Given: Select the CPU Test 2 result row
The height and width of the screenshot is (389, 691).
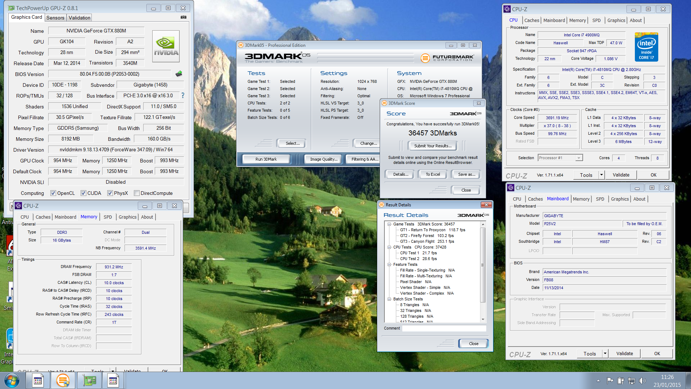Looking at the screenshot, I should pos(418,259).
